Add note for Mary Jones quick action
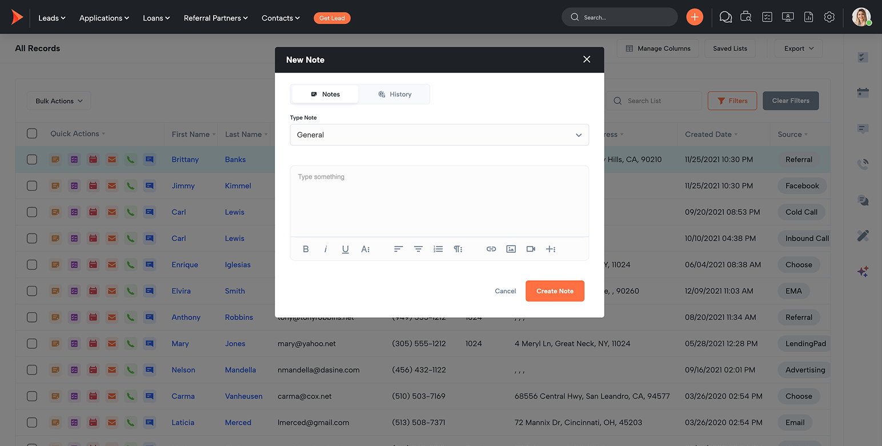882x446 pixels. (x=55, y=344)
